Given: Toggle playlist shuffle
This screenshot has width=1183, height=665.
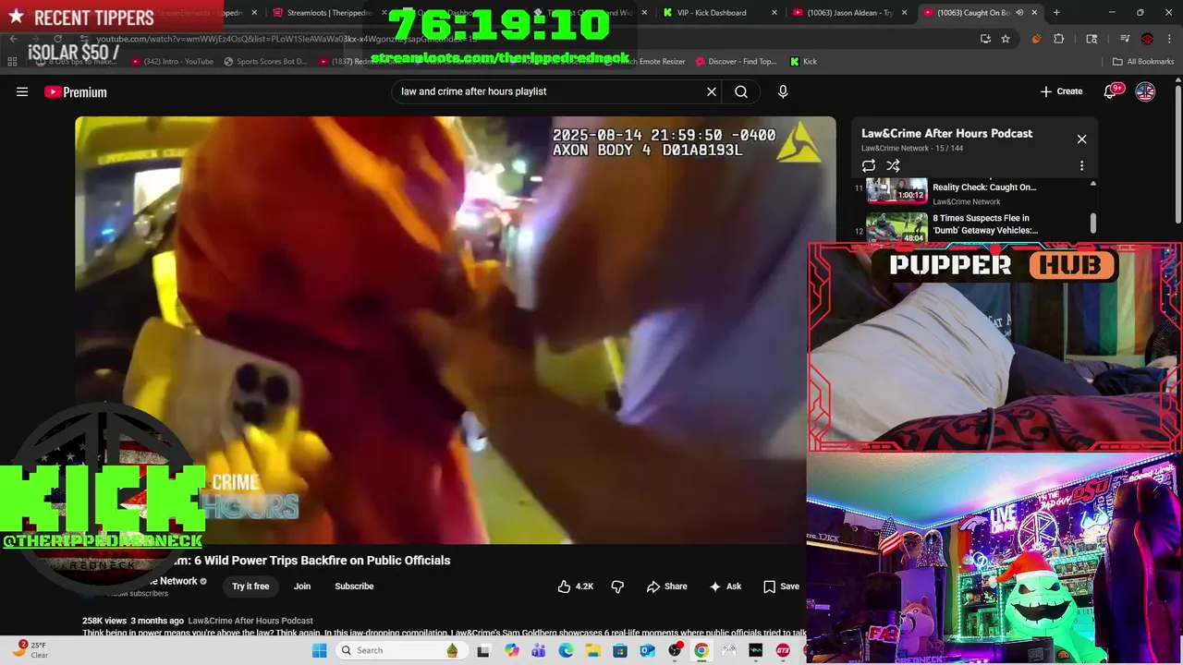Looking at the screenshot, I should point(893,166).
